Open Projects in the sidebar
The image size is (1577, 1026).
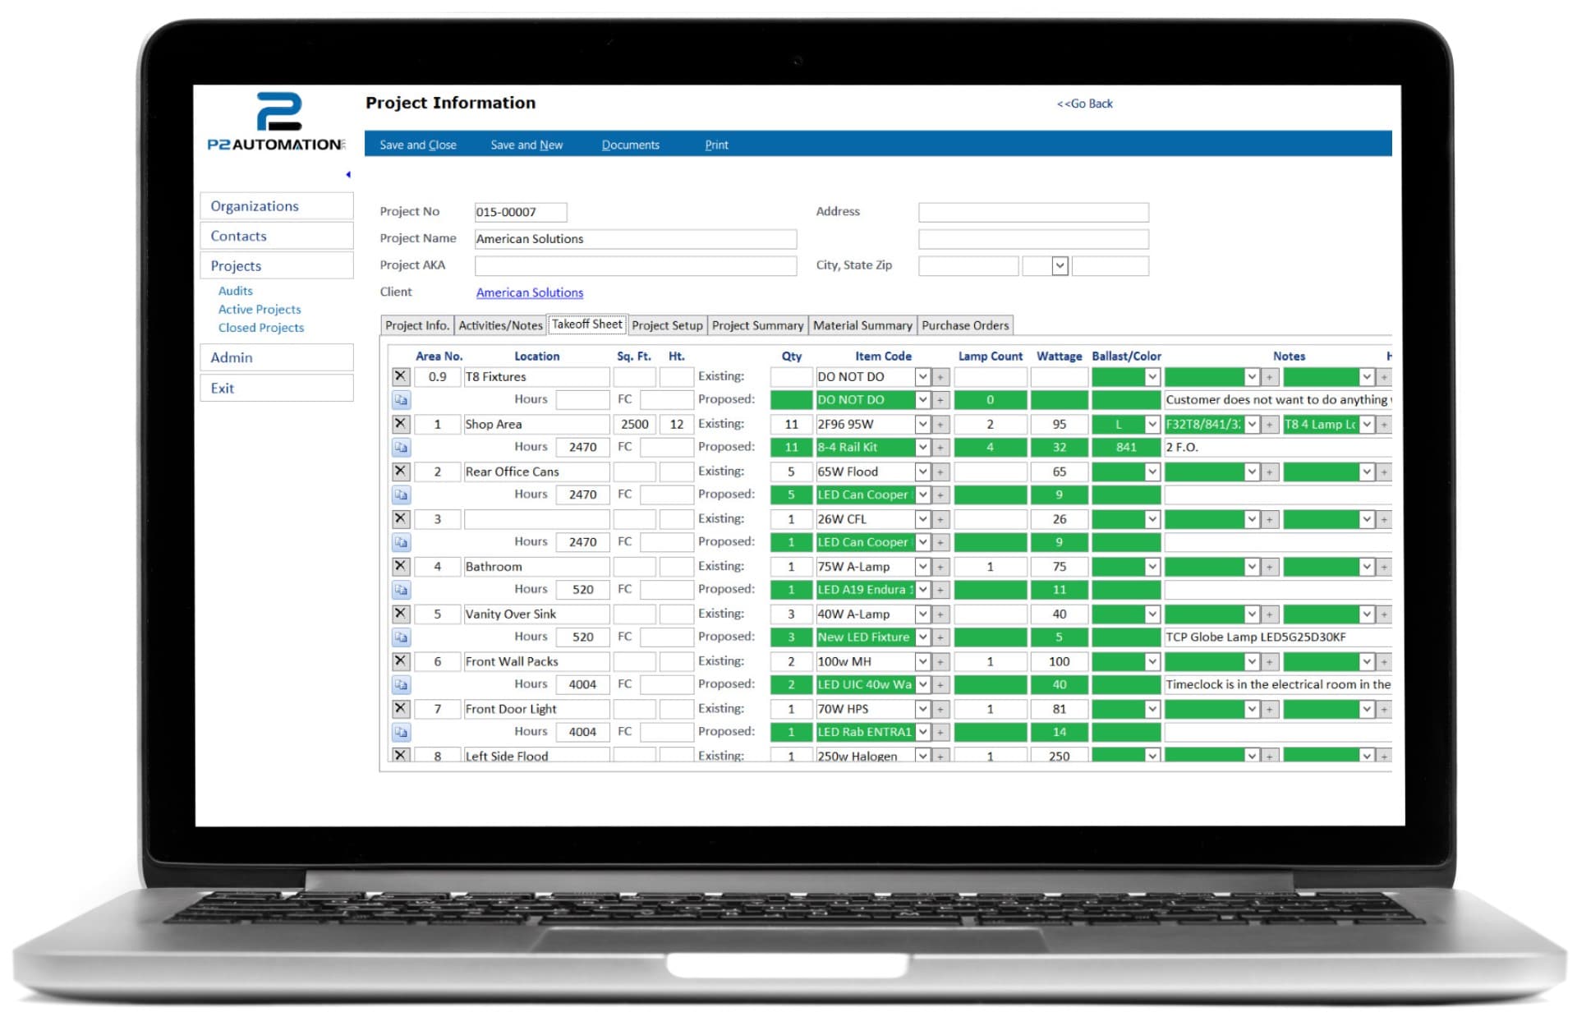277,265
